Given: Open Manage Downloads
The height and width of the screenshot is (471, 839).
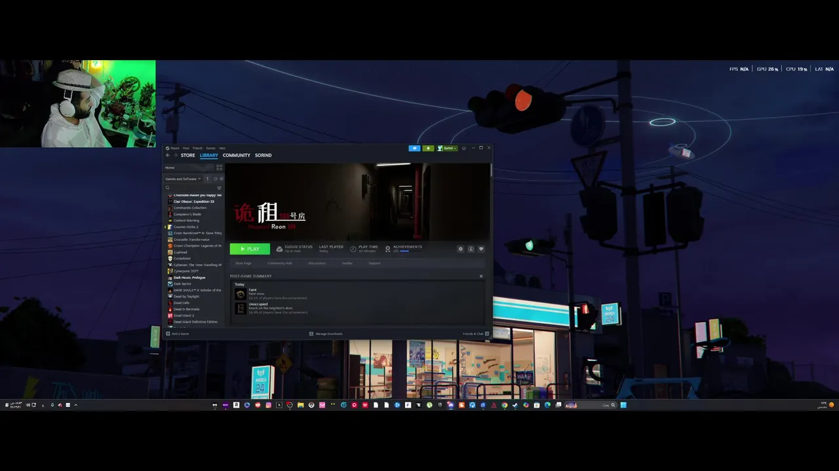Looking at the screenshot, I should click(326, 334).
